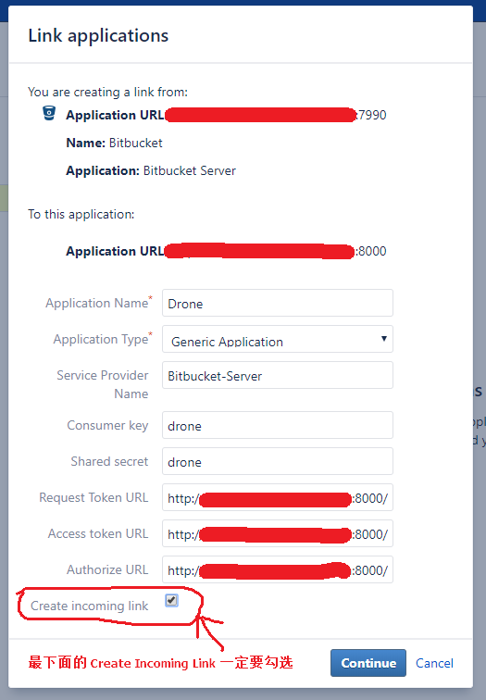Click the Shared secret input field
The image size is (486, 700).
(x=277, y=462)
